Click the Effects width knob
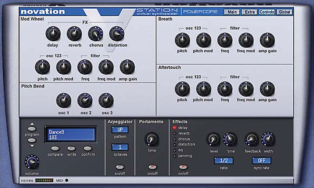 tap(268, 139)
